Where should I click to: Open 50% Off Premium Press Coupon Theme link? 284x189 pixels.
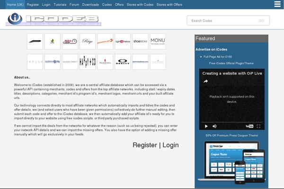[231, 135]
